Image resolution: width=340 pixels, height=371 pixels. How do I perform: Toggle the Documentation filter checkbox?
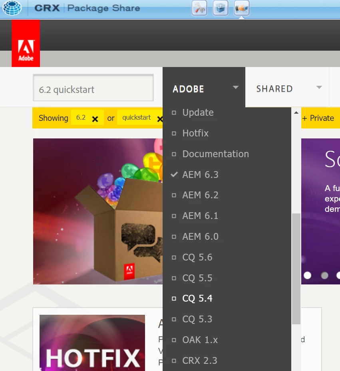click(x=174, y=154)
